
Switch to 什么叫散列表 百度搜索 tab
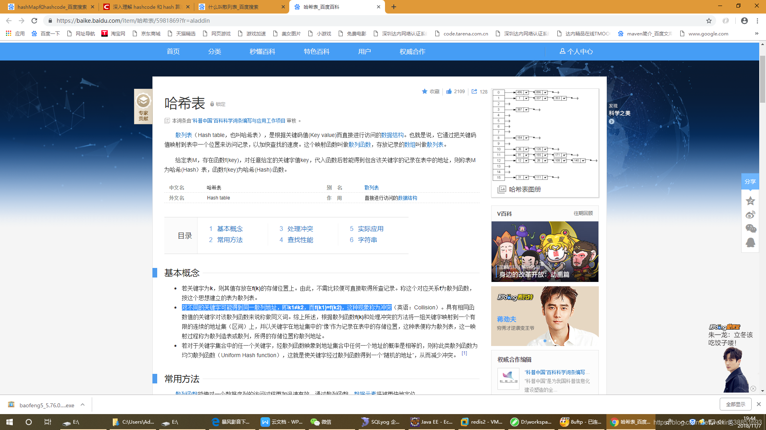(x=239, y=7)
